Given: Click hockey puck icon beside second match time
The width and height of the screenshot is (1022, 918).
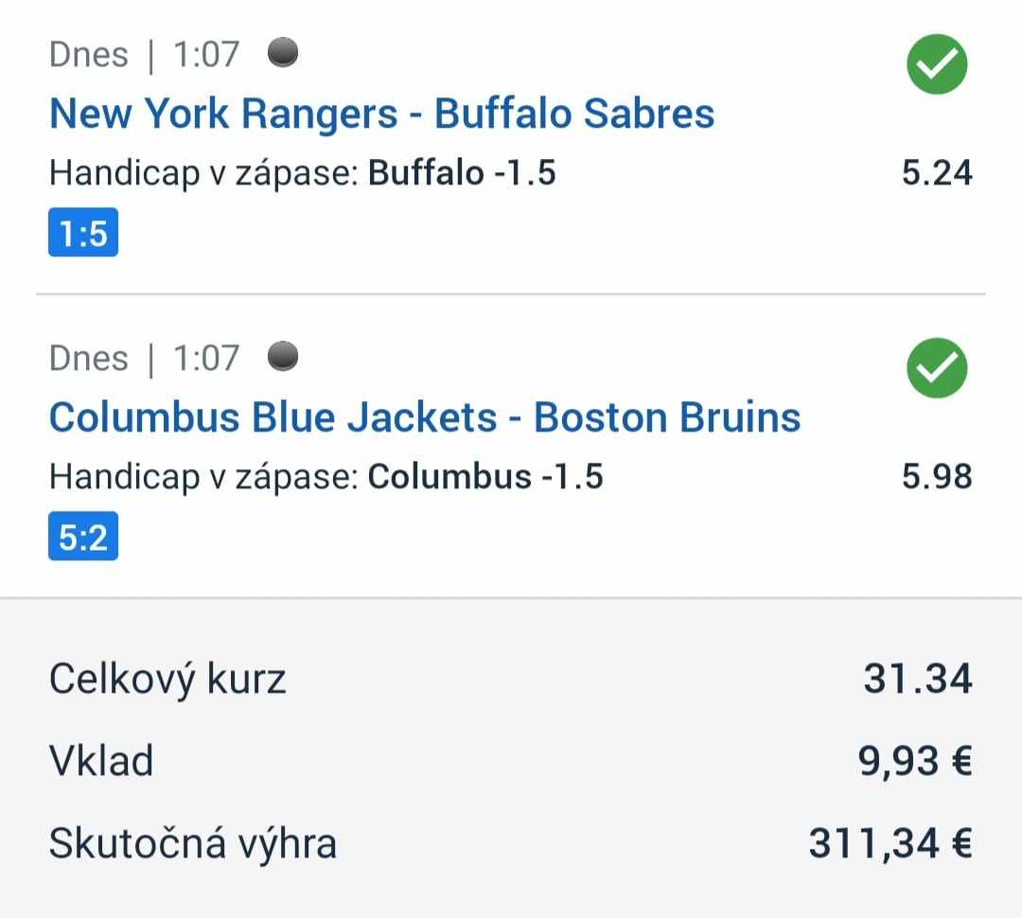Looking at the screenshot, I should (283, 356).
